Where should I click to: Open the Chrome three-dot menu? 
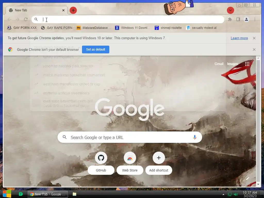point(255,19)
